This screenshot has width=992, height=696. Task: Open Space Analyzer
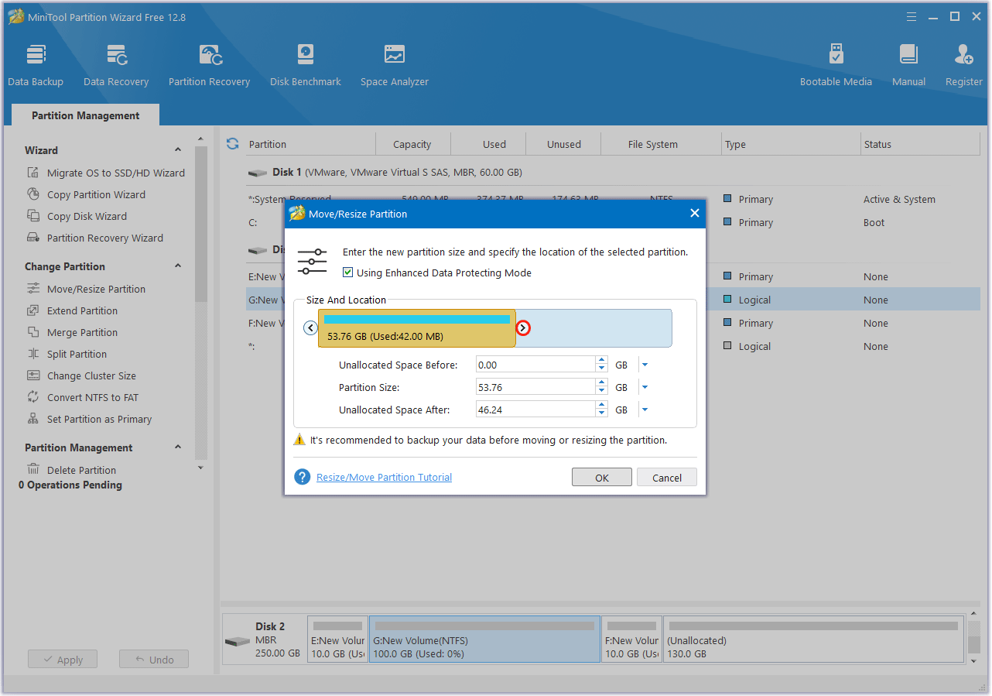[x=394, y=65]
